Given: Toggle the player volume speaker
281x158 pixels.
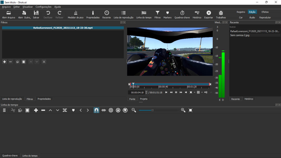Looking at the screenshot, I should (x=206, y=92).
